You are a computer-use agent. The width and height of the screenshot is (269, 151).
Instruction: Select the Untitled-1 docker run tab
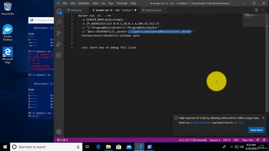point(114,10)
